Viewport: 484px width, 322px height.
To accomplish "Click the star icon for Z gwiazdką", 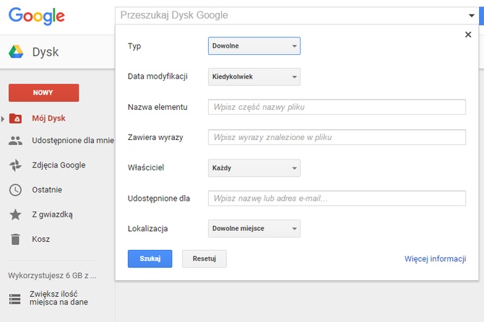I will point(15,214).
